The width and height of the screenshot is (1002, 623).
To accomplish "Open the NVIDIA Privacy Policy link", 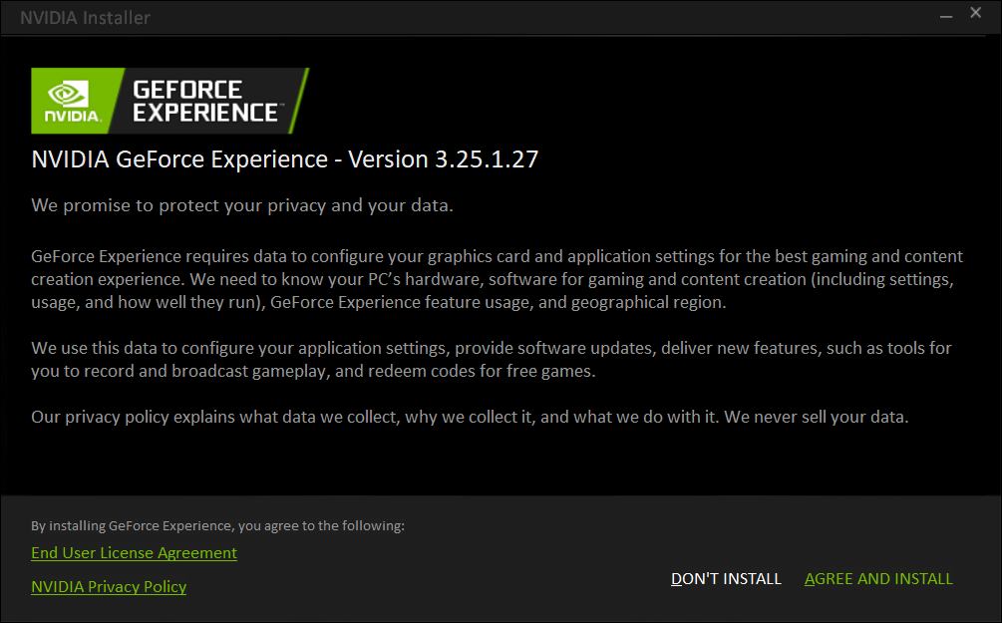I will (109, 586).
